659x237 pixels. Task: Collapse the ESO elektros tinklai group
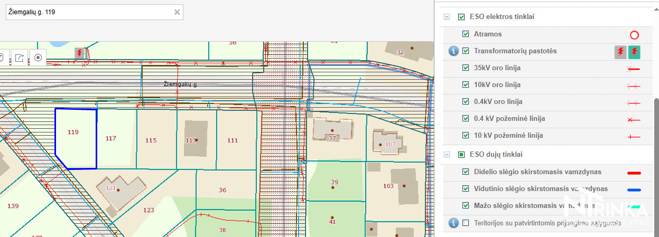tap(447, 17)
